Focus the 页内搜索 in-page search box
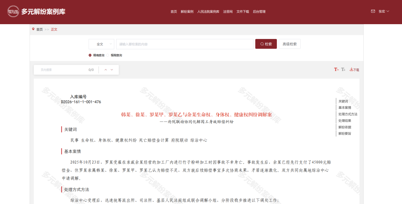Viewport: 402px width, 204px height. [x=61, y=69]
